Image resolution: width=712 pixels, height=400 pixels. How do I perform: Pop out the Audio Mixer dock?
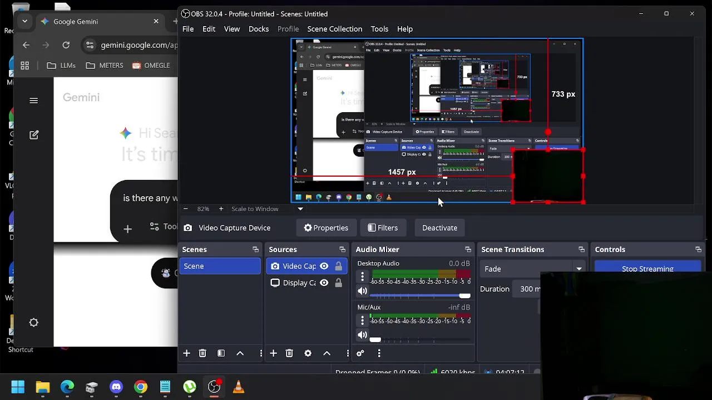point(468,249)
